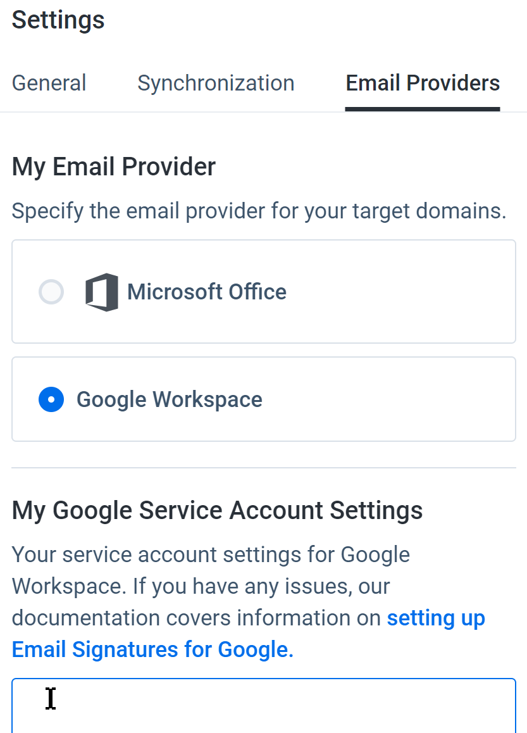This screenshot has width=527, height=733.
Task: Click the Settings page heading
Action: tap(58, 20)
